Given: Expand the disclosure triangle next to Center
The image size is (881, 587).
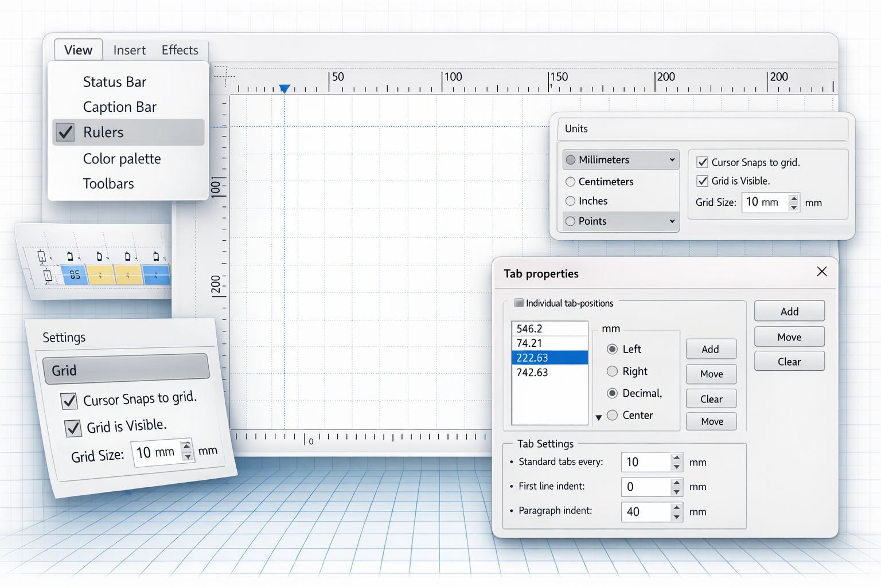Looking at the screenshot, I should click(599, 417).
